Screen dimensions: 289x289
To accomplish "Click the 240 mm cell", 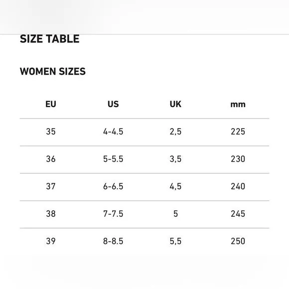I will point(238,186).
